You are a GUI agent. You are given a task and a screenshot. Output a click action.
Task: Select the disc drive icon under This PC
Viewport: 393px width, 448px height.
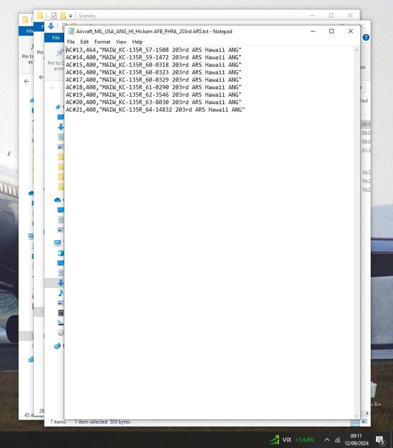61,332
